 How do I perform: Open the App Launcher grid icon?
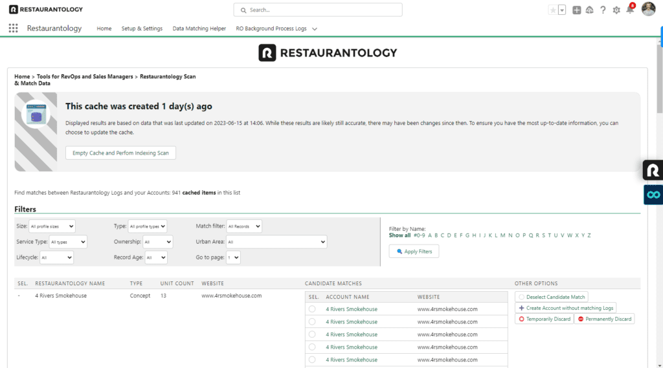coord(13,28)
